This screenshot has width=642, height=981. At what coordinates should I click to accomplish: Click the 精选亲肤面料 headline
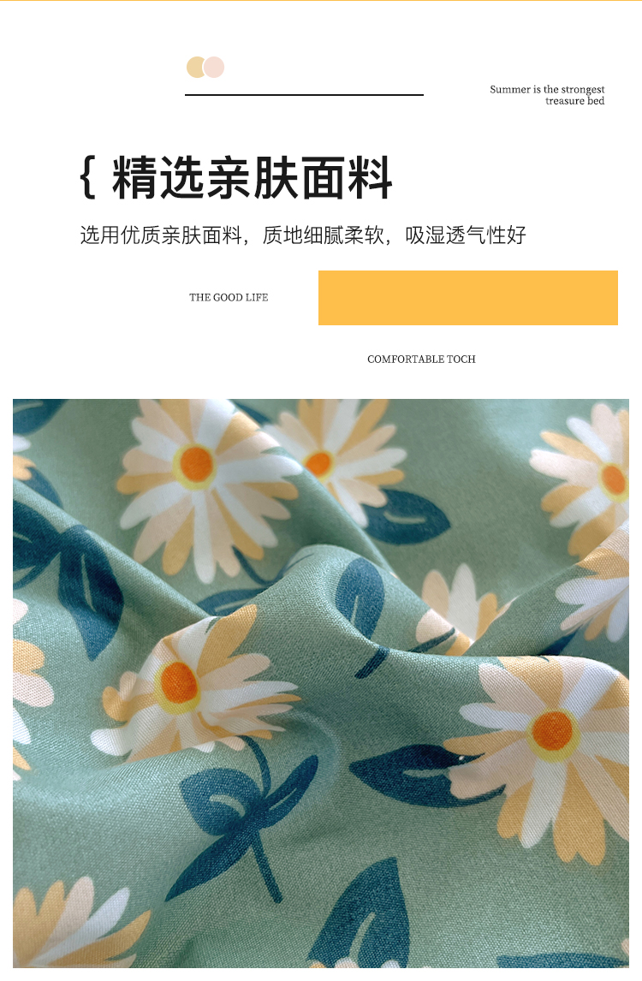click(253, 178)
